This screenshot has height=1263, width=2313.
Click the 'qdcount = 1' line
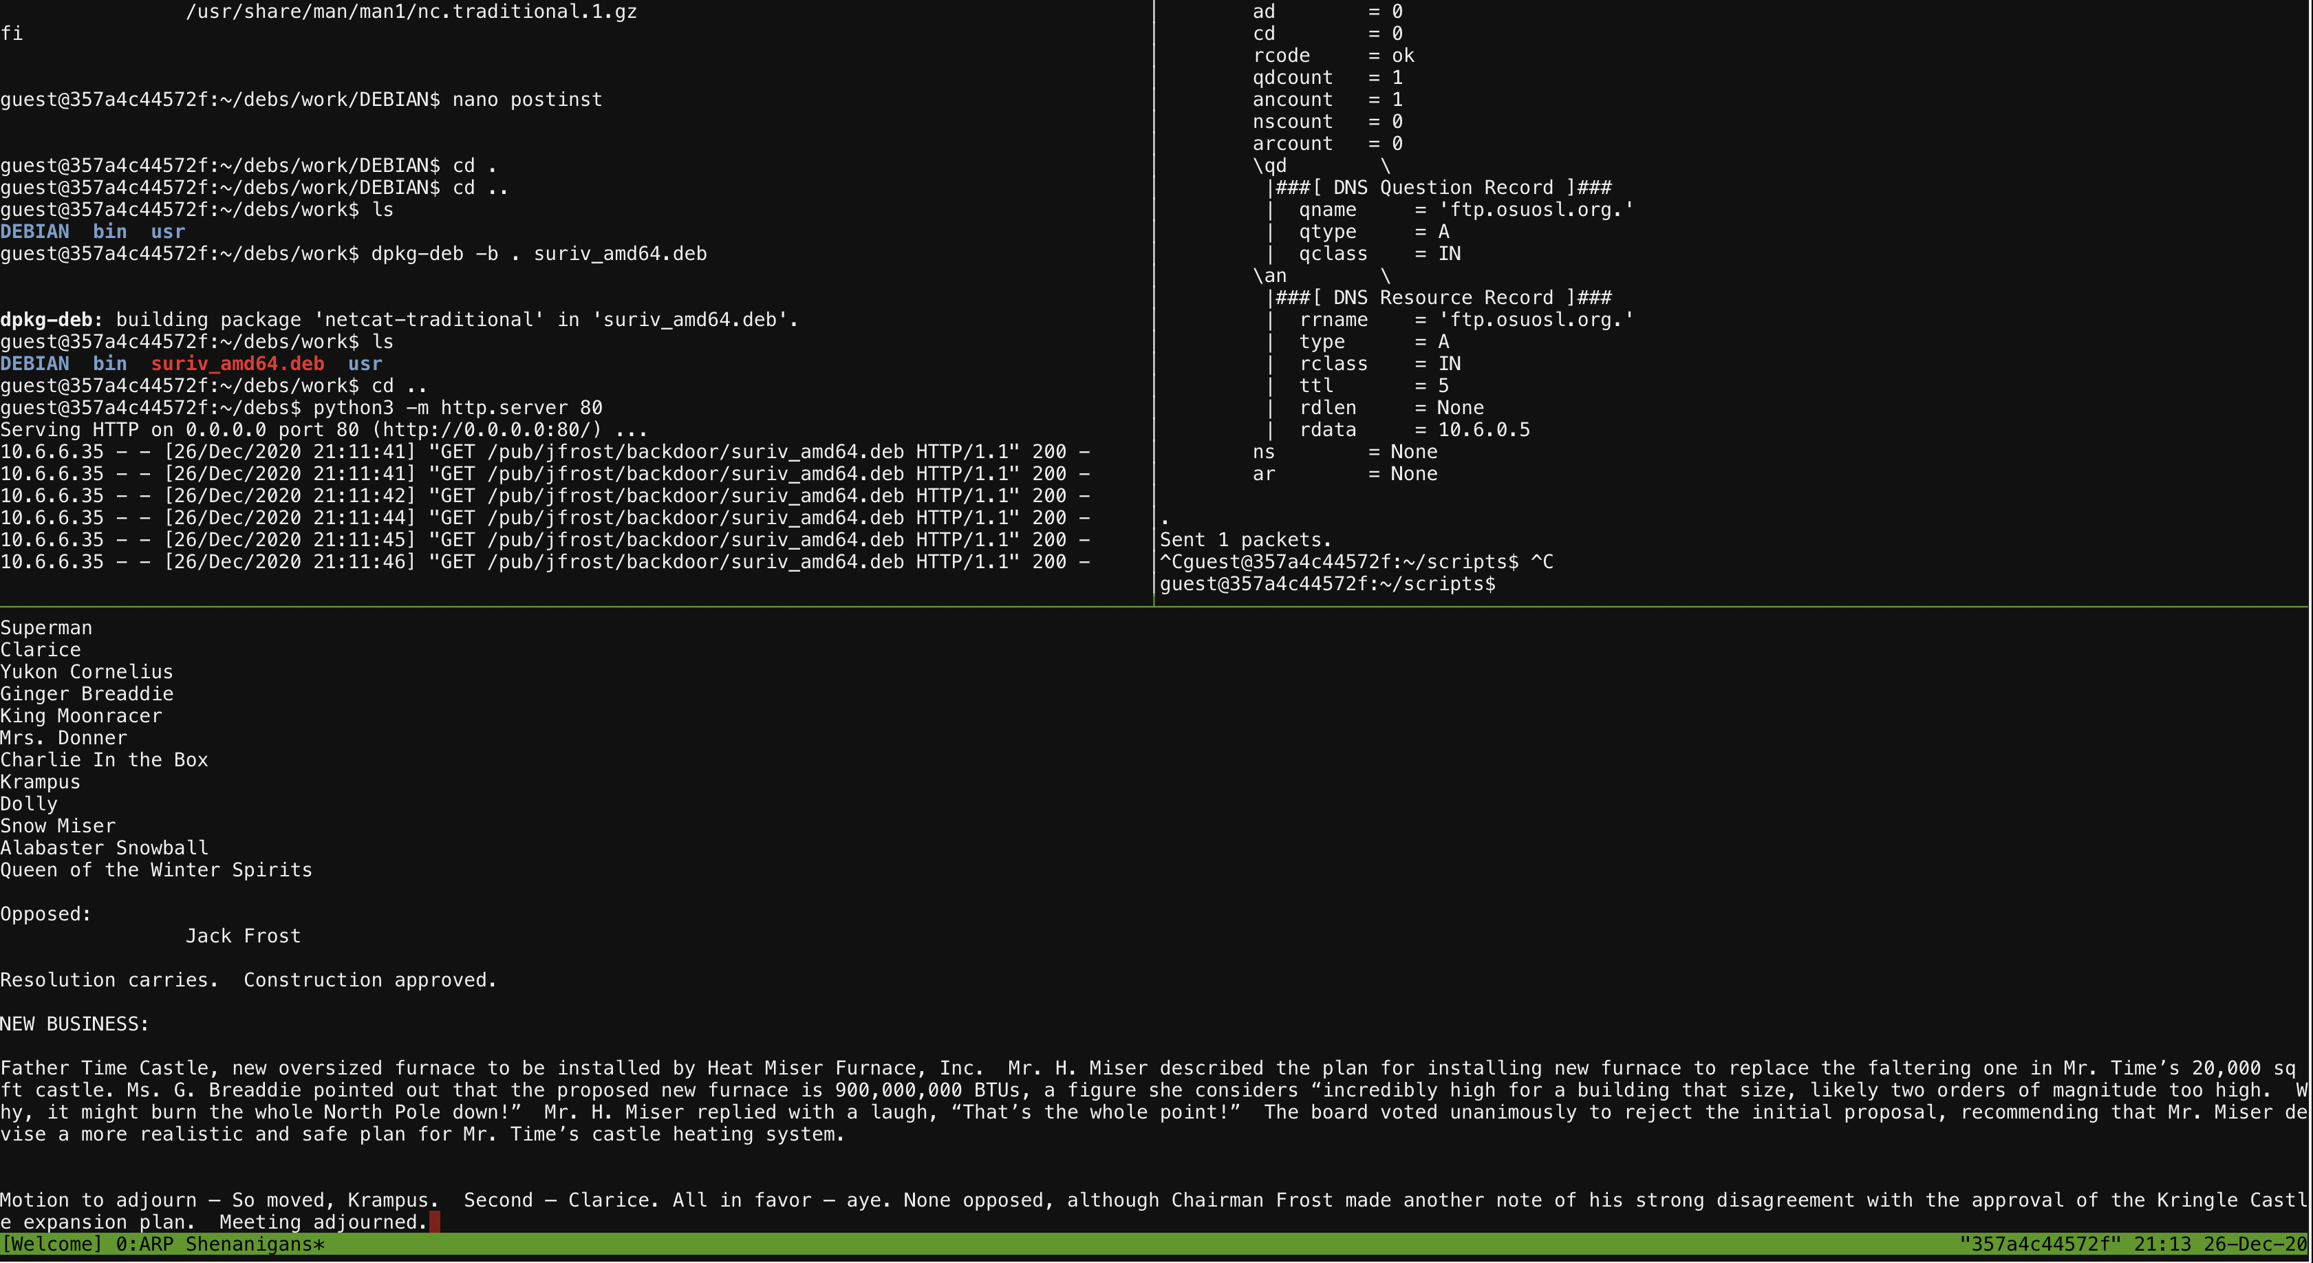[1328, 77]
